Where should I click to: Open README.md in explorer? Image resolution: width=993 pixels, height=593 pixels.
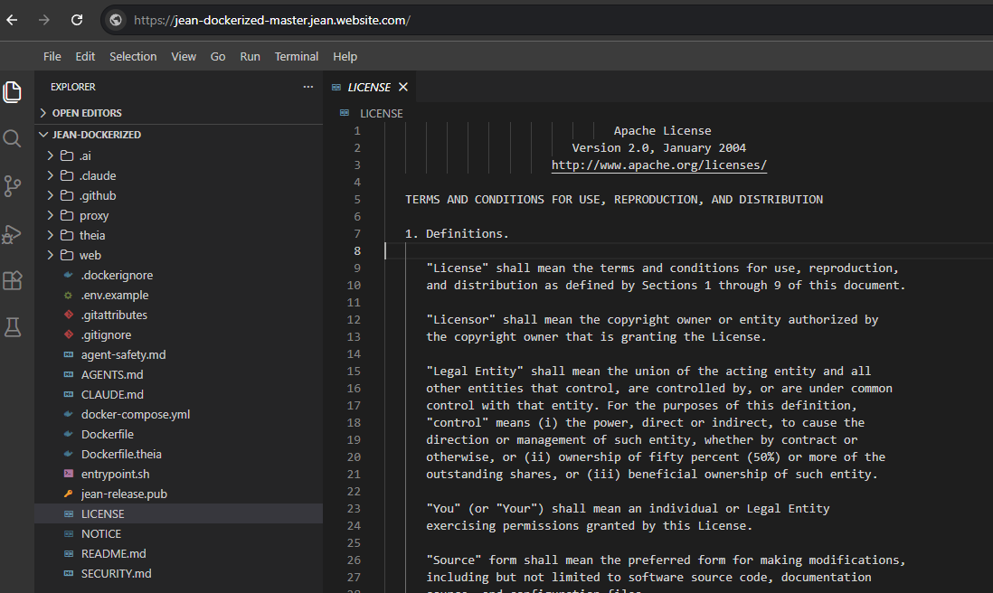[113, 553]
